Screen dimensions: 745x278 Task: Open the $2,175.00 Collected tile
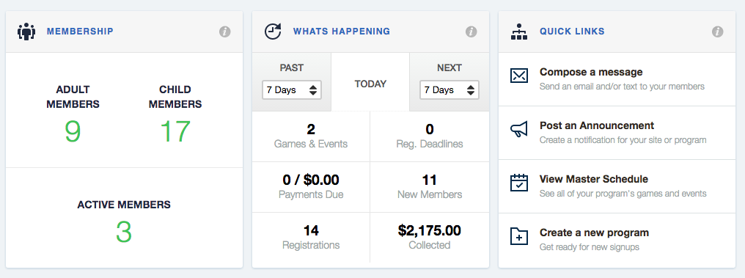(430, 238)
